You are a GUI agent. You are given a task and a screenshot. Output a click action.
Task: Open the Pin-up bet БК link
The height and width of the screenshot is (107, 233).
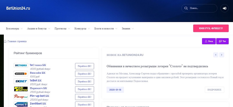coord(40,96)
